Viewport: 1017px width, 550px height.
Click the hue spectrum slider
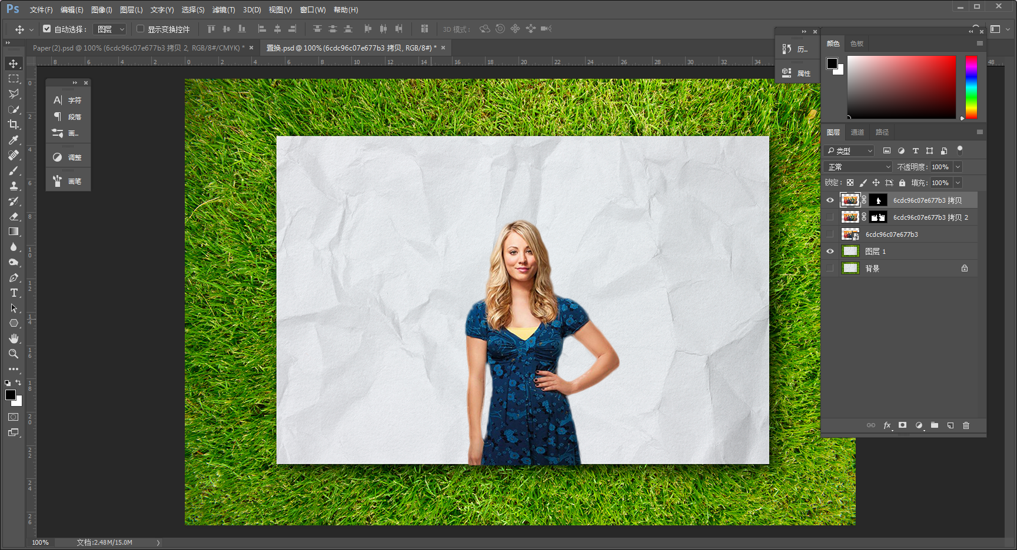971,88
